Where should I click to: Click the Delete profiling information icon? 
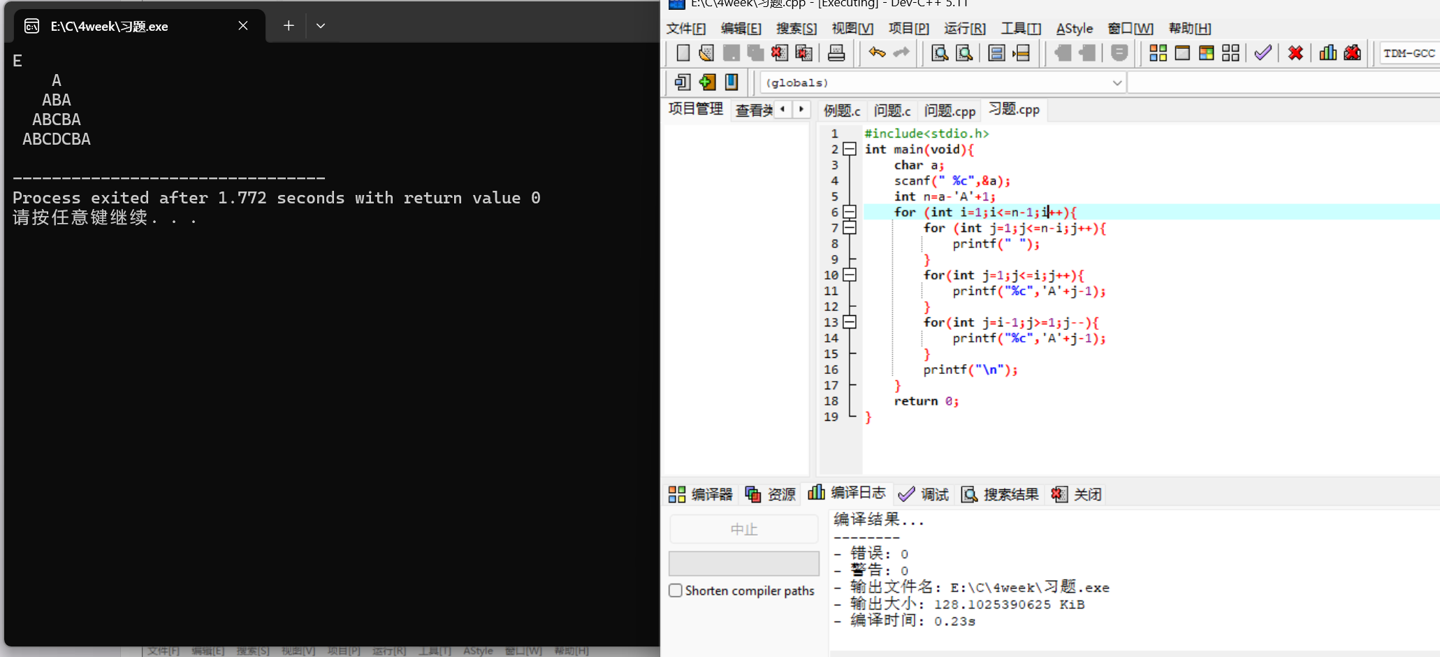point(1353,53)
